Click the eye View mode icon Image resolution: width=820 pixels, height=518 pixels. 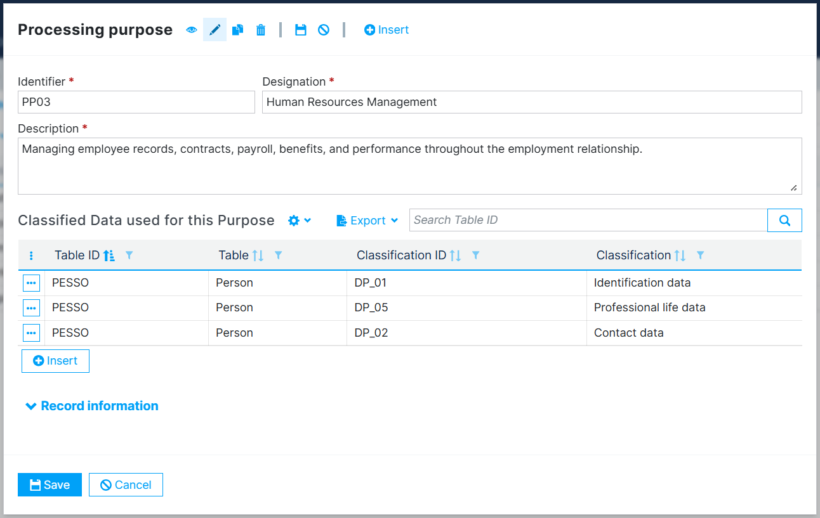[x=192, y=30]
